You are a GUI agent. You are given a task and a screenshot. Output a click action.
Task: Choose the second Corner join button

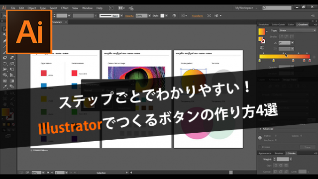coord(281,172)
